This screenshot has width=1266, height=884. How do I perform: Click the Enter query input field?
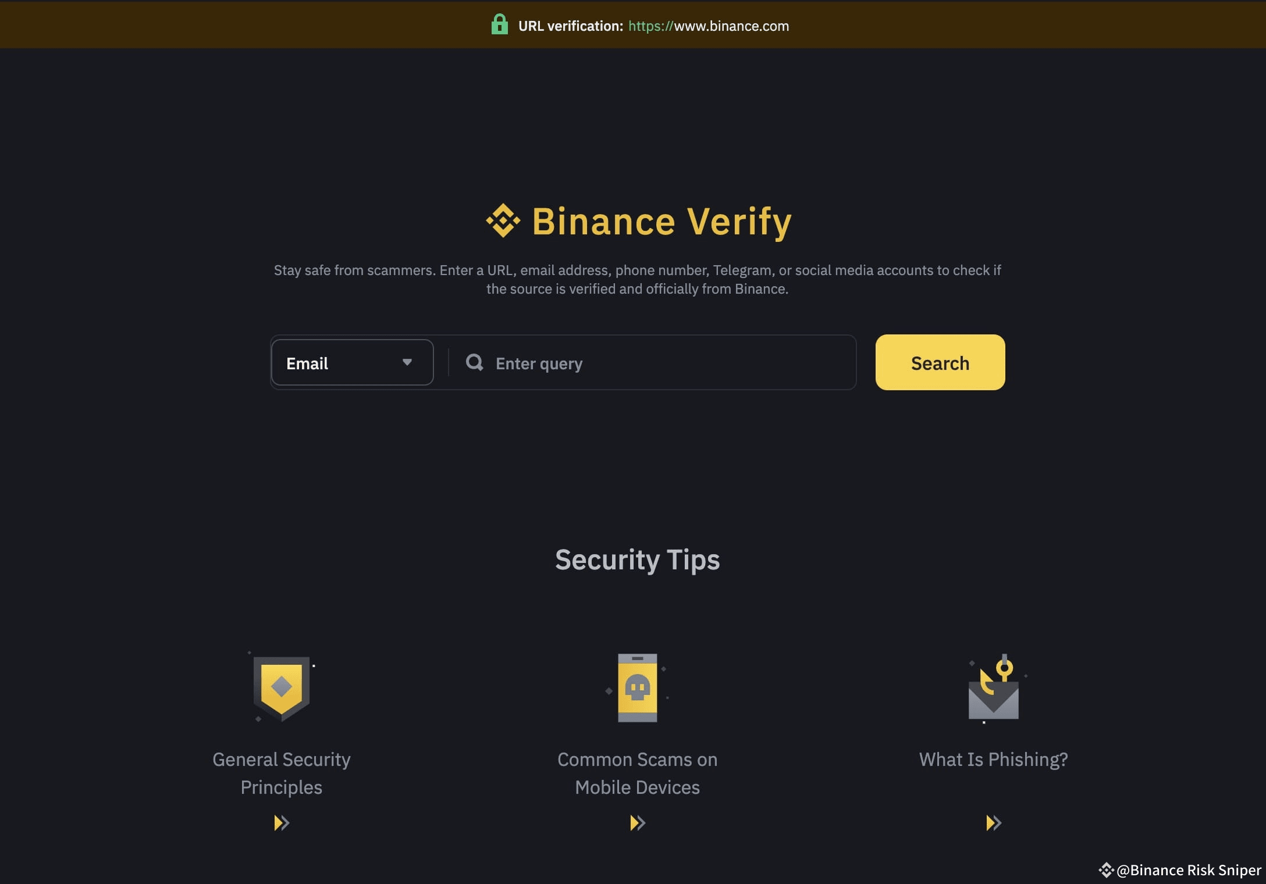[640, 362]
